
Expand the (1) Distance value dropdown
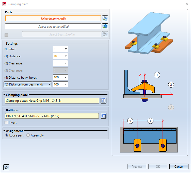(66, 56)
